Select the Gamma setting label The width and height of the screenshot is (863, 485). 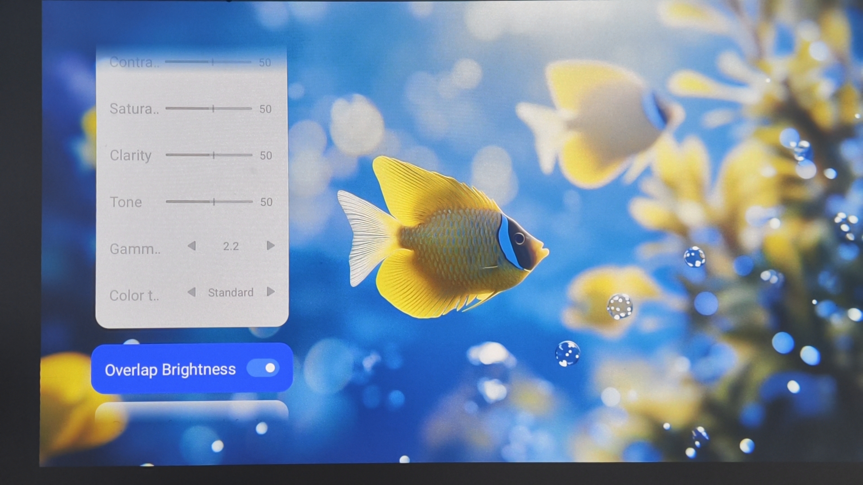[x=135, y=249]
